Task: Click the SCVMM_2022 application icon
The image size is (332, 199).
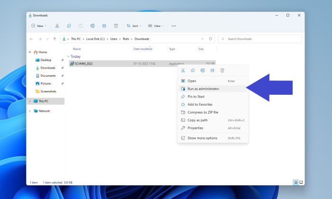Action: tap(72, 63)
